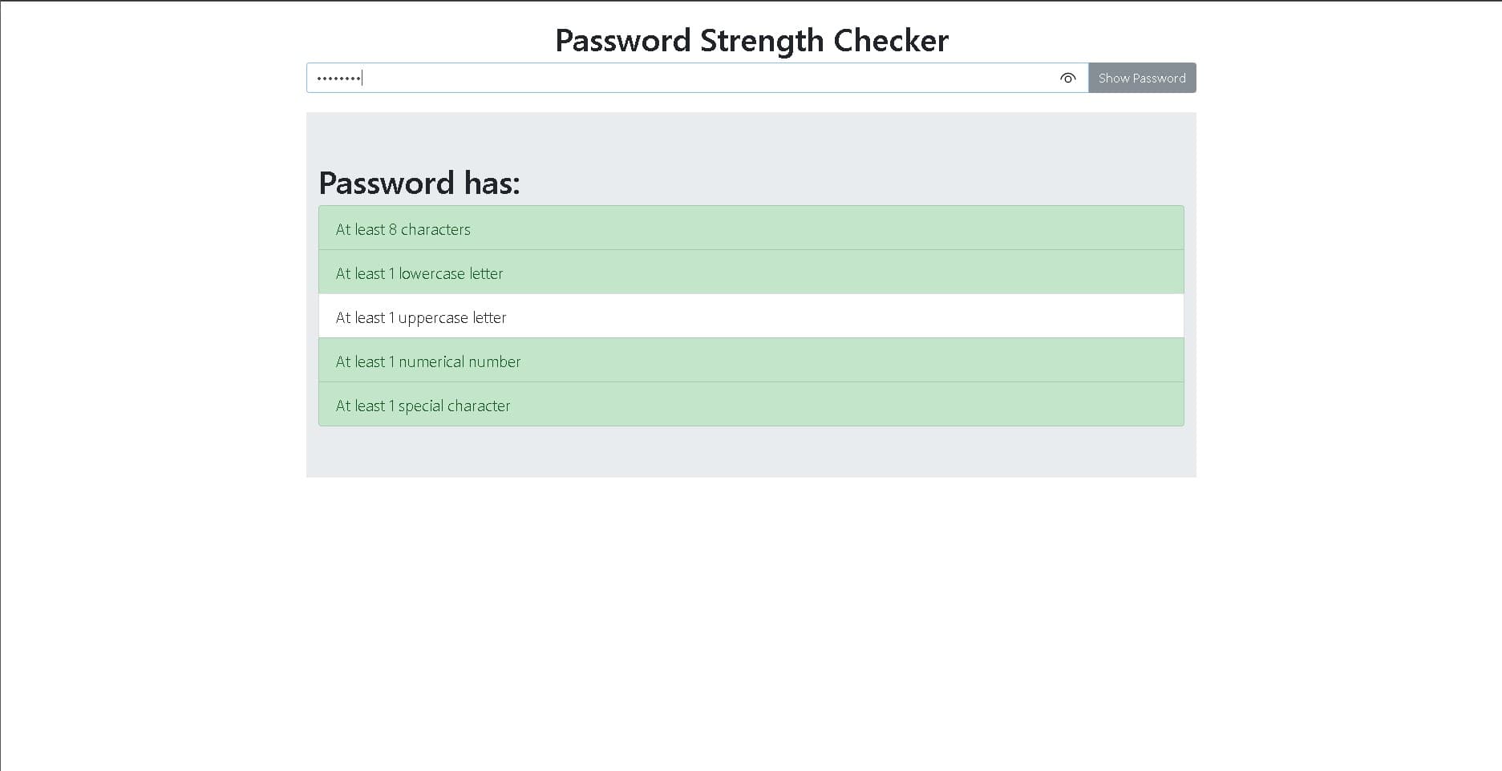
Task: Click the "Password has:" heading
Action: point(419,184)
